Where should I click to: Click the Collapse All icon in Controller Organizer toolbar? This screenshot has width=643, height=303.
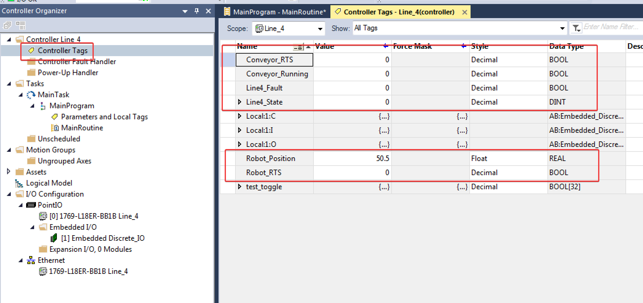pyautogui.click(x=7, y=25)
